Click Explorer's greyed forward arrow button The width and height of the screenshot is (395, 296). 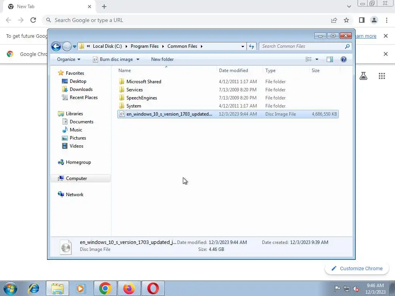coord(67,46)
